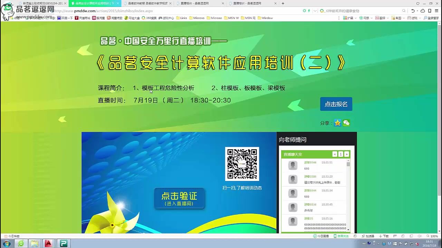This screenshot has height=248, width=442.
Task: Click the 登录管家 login manager item
Action: point(431,18)
